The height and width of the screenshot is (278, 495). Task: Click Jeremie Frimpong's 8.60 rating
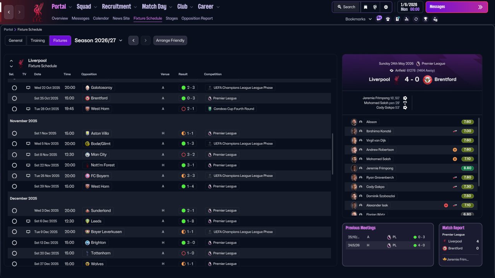click(x=468, y=168)
